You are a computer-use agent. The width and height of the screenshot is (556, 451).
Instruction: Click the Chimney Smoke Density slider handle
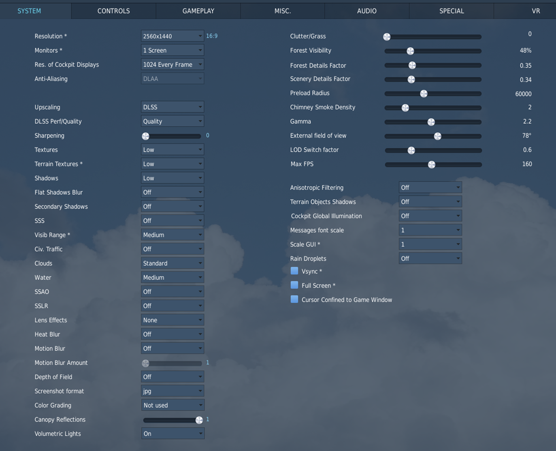point(405,108)
